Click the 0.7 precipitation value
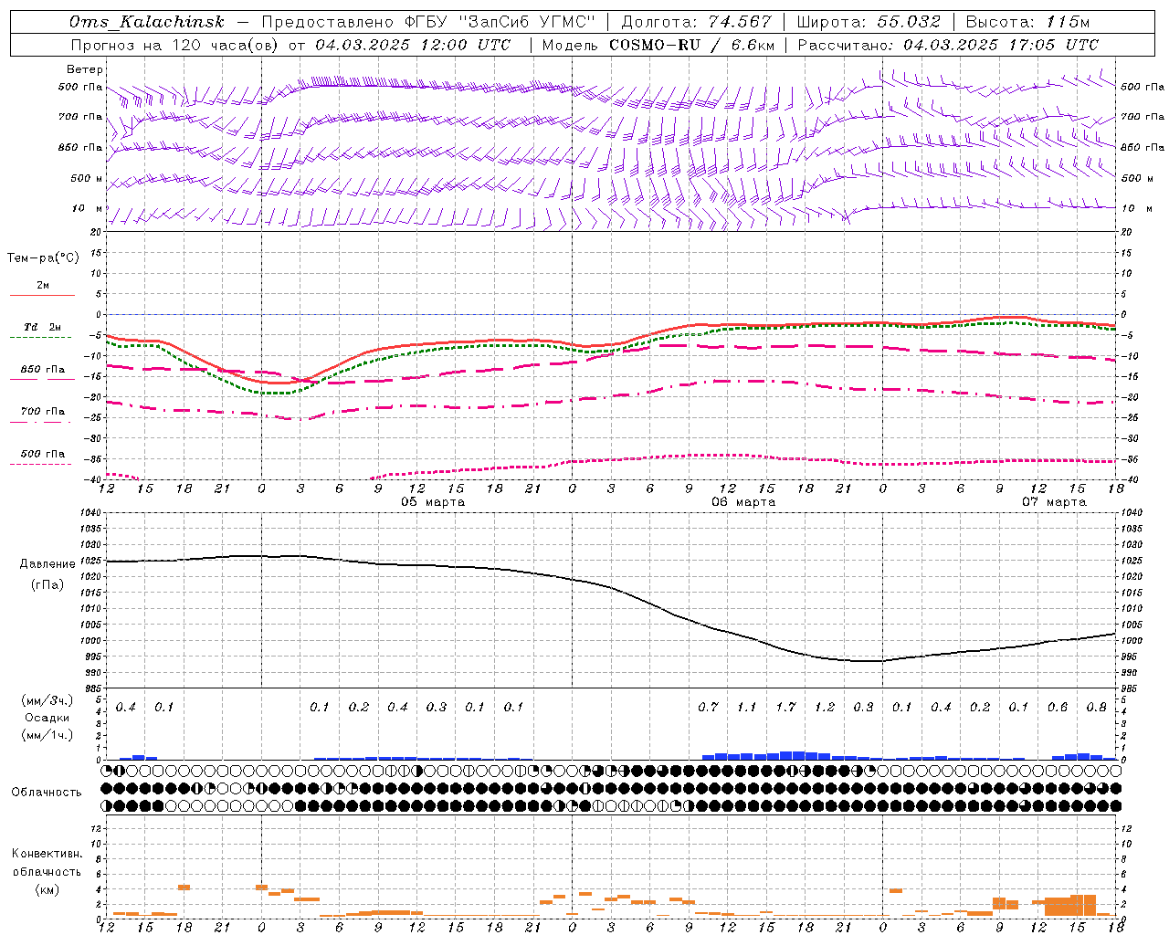Image resolution: width=1169 pixels, height=935 pixels. pyautogui.click(x=708, y=707)
